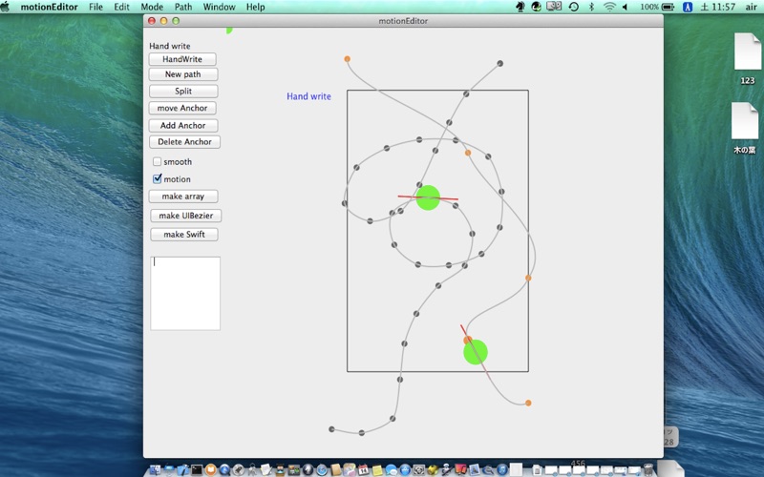Open Finder from the Dock

(156, 469)
